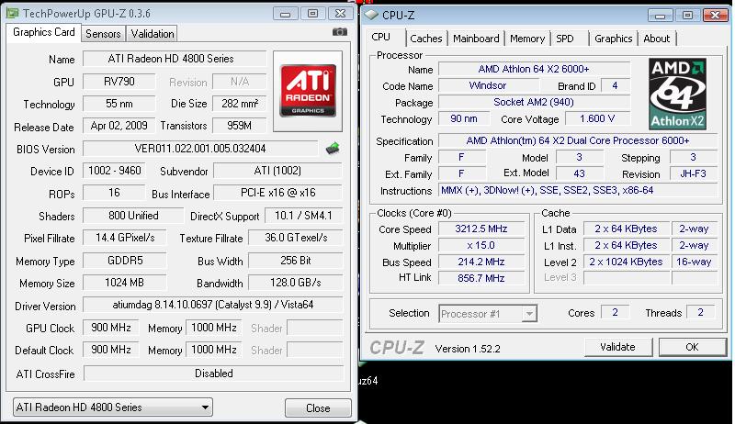Image resolution: width=735 pixels, height=424 pixels.
Task: Select the CPU tab in CPU-Z
Action: [x=380, y=37]
